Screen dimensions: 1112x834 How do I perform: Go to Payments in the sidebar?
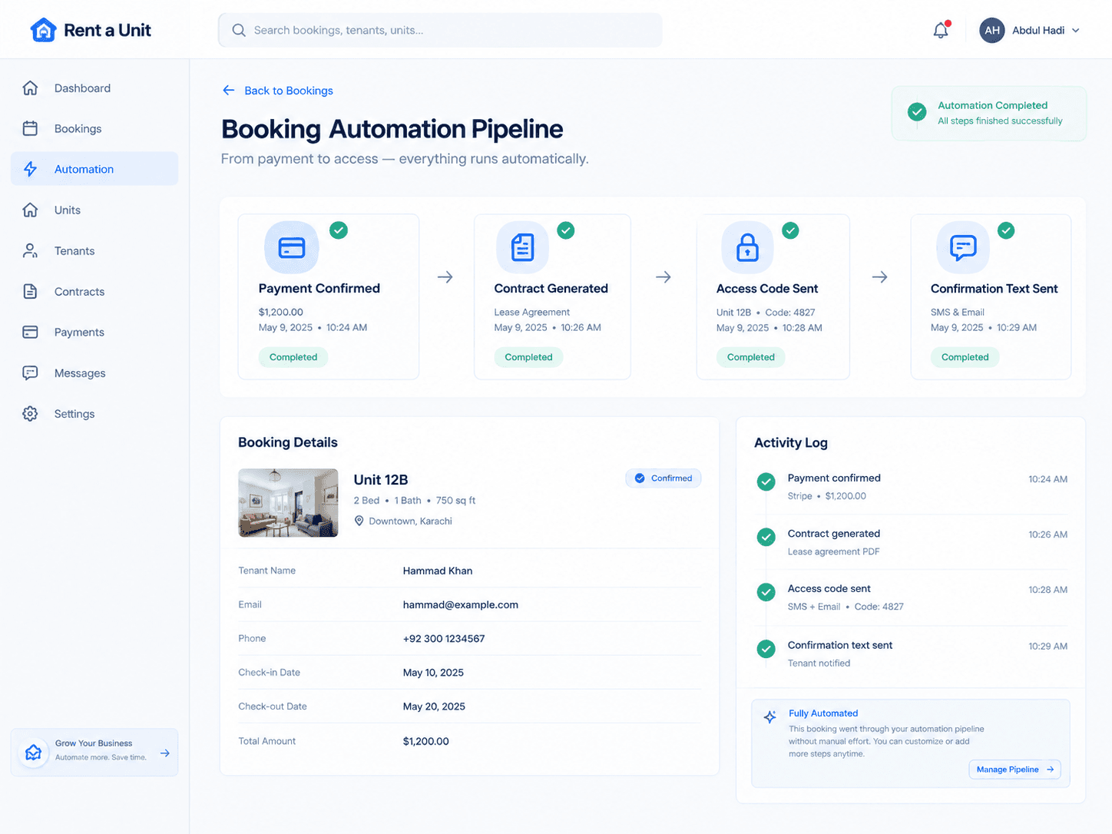click(94, 333)
